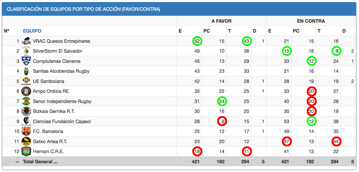Click the UE Santboiana team crest
This screenshot has width=359, height=172.
26,81
